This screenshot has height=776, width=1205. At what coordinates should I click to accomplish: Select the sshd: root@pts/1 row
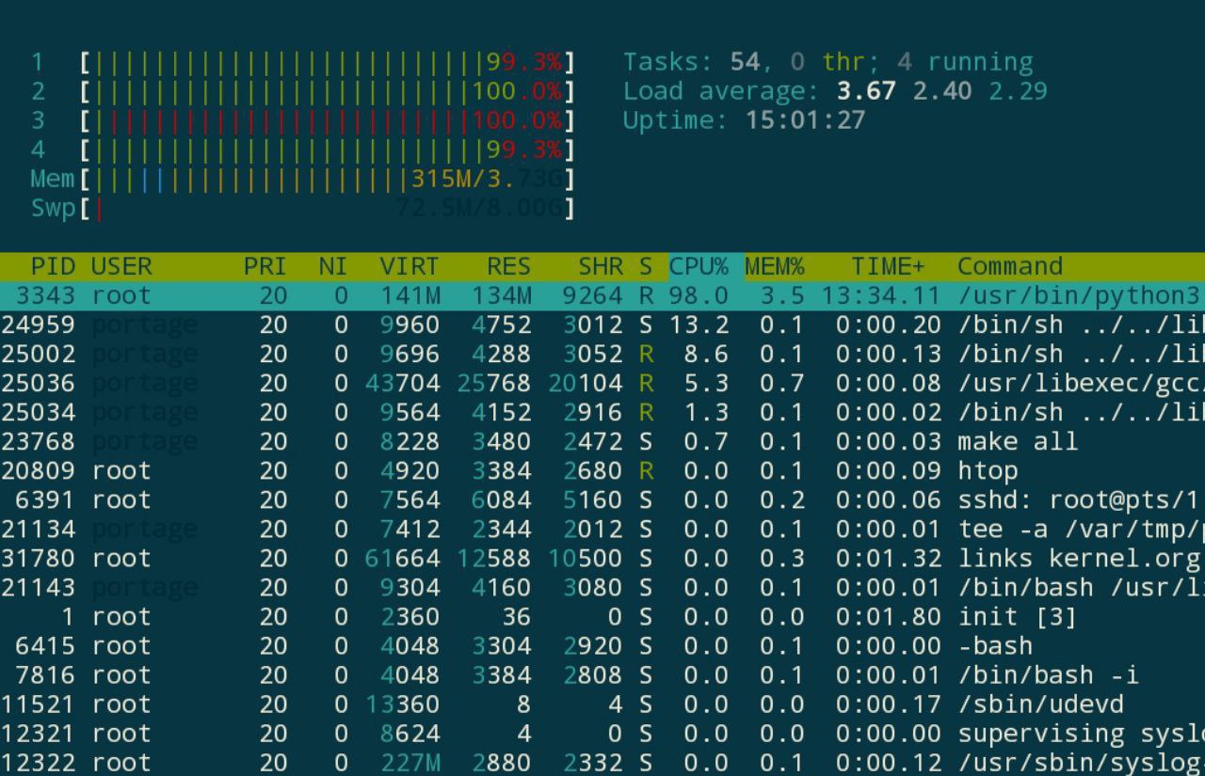(602, 499)
